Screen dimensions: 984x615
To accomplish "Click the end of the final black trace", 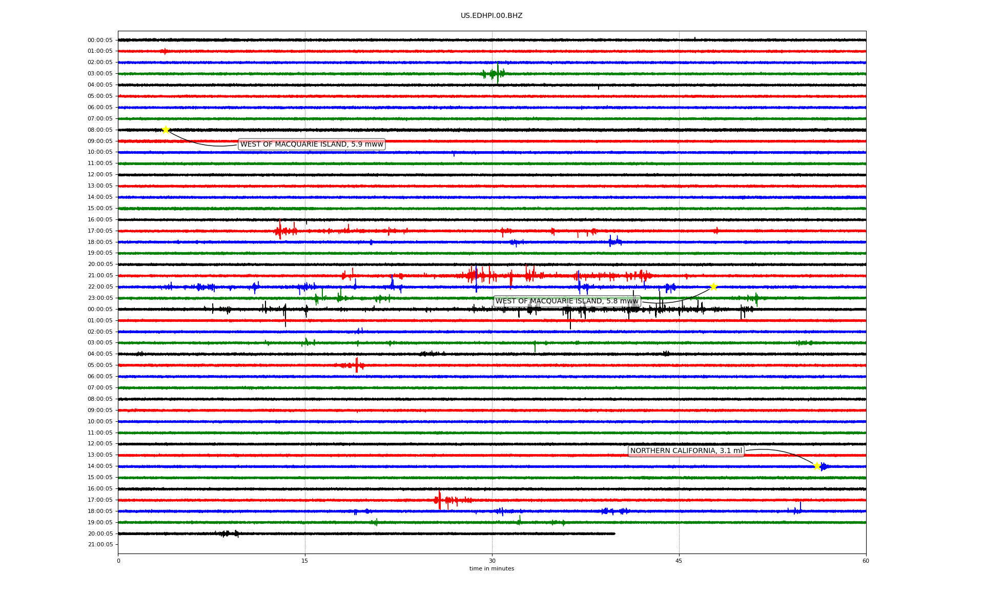I will tap(614, 534).
